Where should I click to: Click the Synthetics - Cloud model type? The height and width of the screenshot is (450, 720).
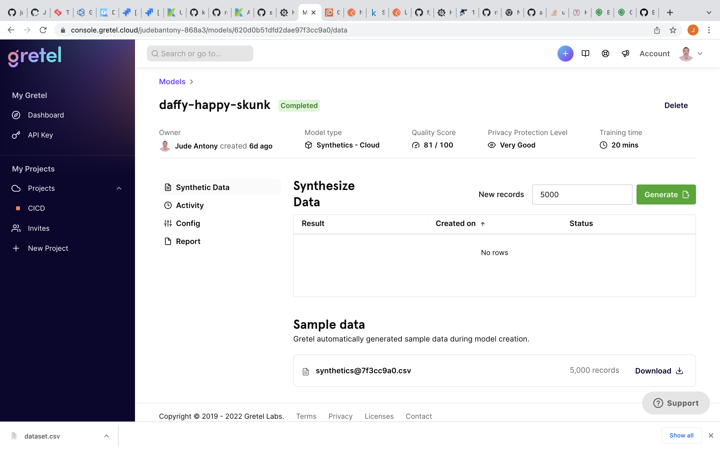348,145
